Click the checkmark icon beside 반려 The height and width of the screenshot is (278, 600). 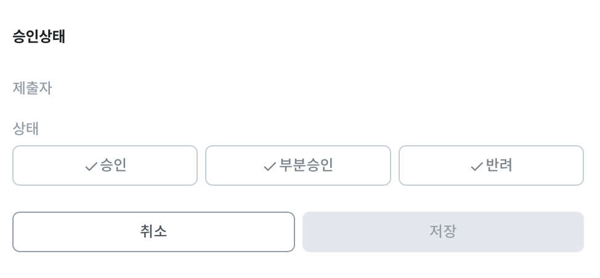tap(477, 166)
